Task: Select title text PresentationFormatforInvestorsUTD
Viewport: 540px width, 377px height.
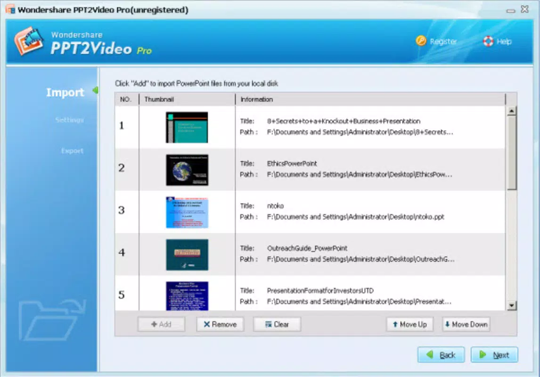Action: tap(320, 291)
